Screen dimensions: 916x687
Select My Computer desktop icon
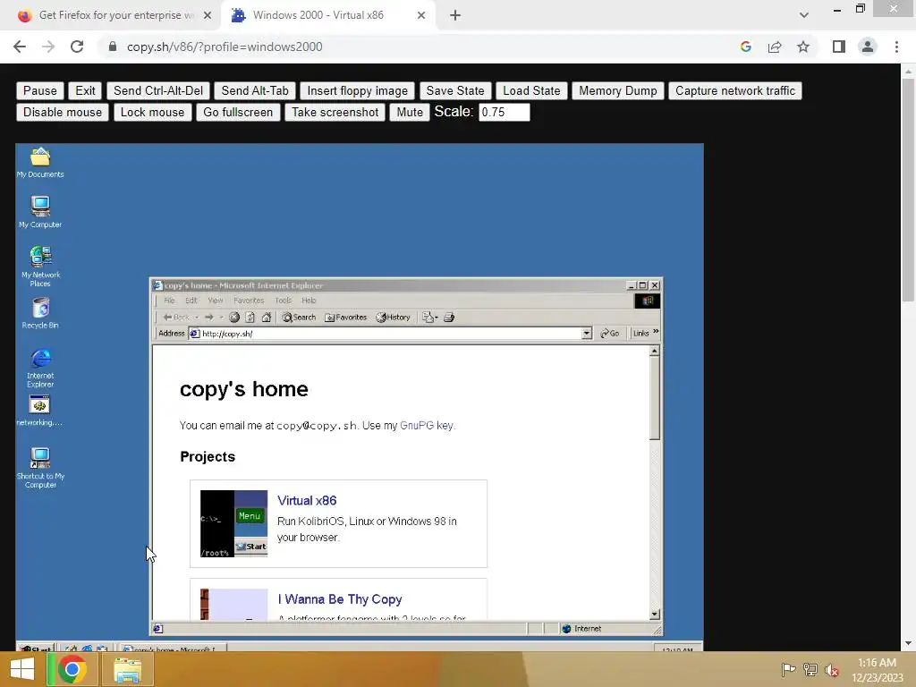tap(39, 212)
